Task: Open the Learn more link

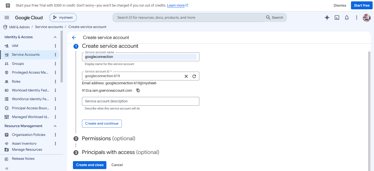Action: coord(178,5)
